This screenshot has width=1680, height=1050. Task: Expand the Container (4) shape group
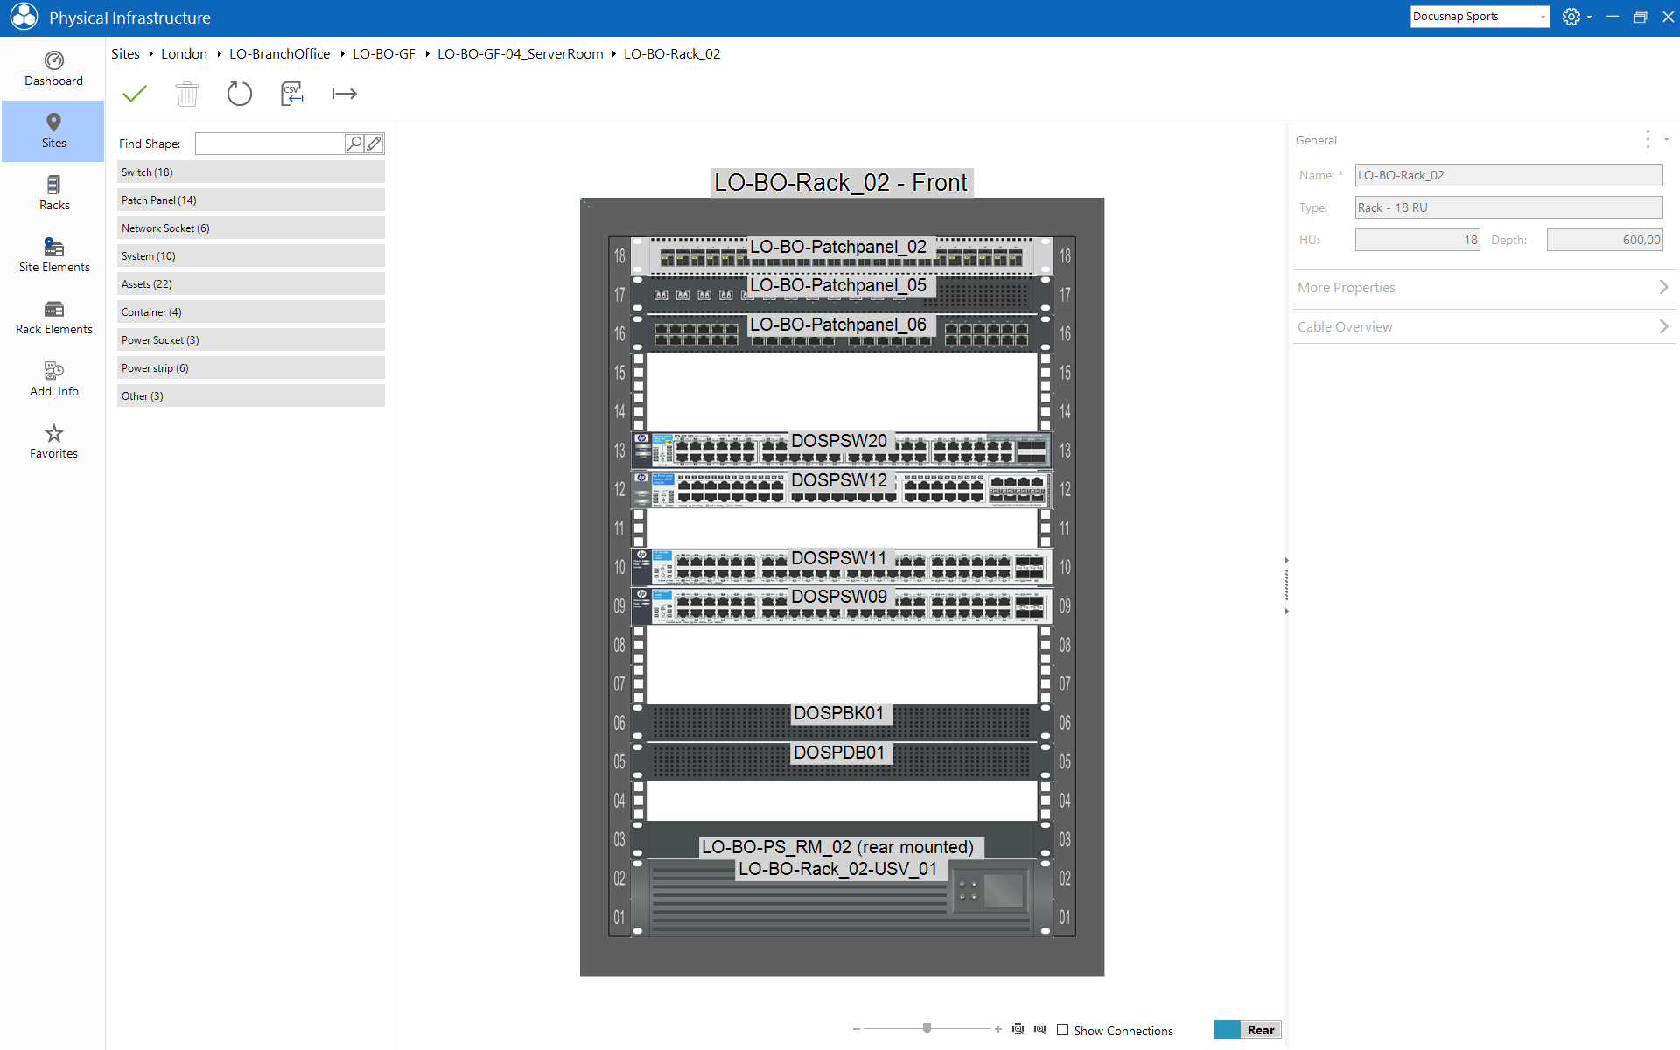(251, 312)
